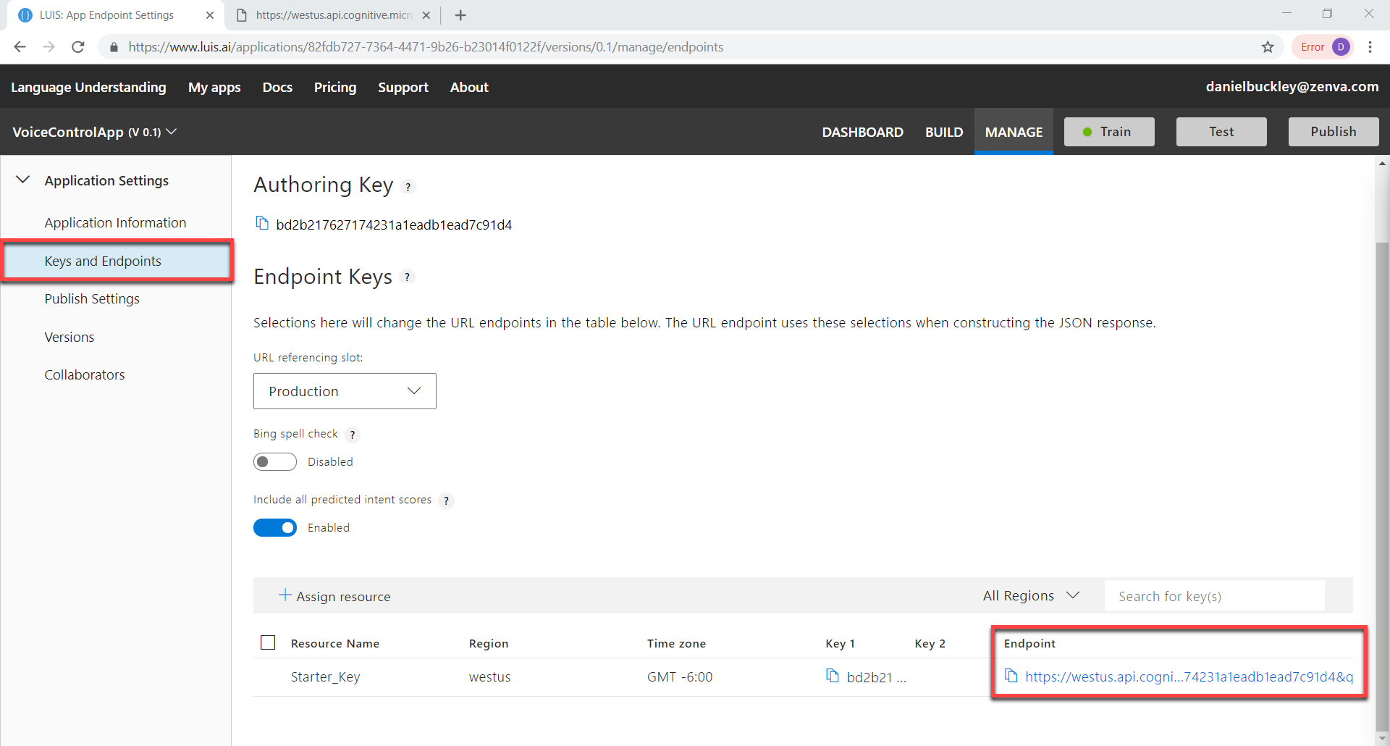Open the Authoring Key help question mark

(x=408, y=187)
